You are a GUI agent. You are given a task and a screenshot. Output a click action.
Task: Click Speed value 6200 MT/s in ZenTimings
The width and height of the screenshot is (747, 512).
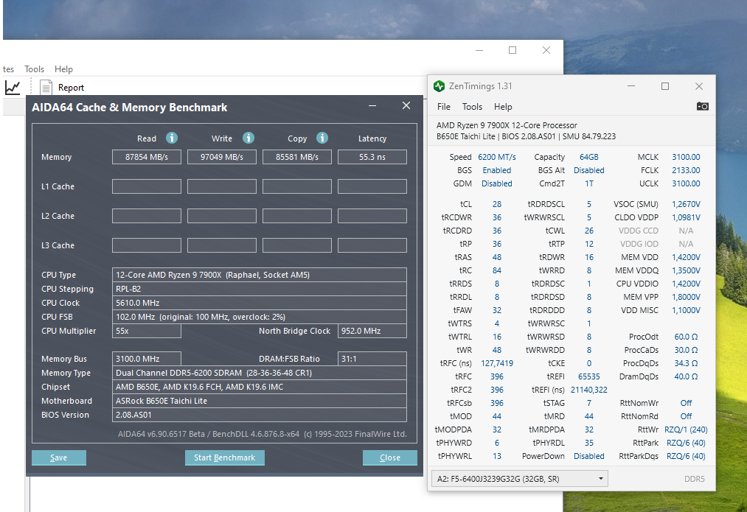pyautogui.click(x=497, y=157)
